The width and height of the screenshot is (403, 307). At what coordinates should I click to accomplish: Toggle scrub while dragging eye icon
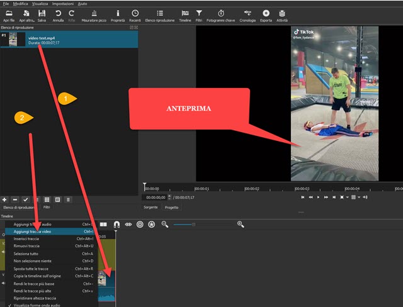(x=128, y=225)
